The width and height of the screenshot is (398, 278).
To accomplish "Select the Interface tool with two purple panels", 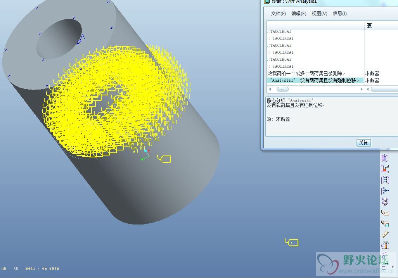I will (385, 158).
